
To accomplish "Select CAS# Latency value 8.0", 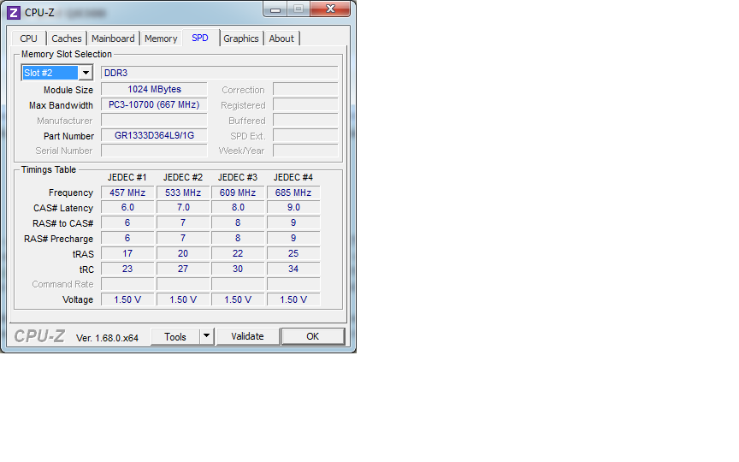I will coord(238,208).
